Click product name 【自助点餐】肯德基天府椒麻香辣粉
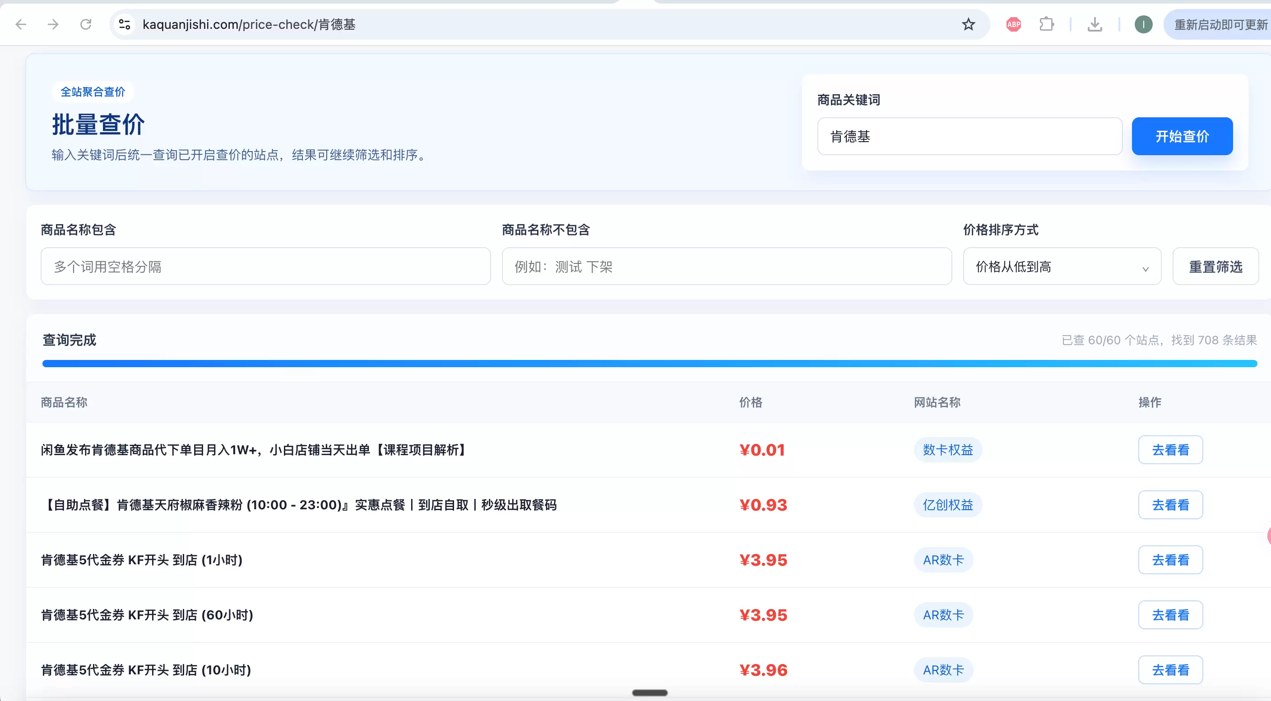The height and width of the screenshot is (701, 1271). click(x=299, y=505)
